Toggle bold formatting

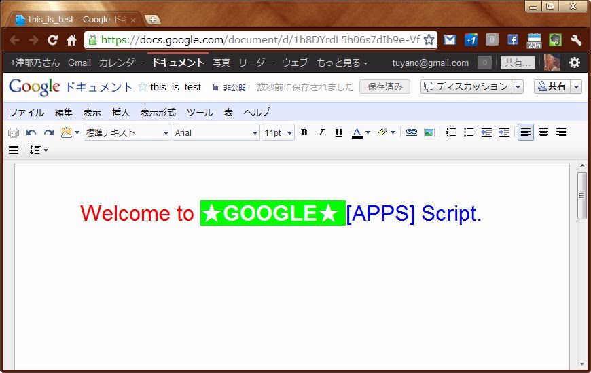click(304, 132)
